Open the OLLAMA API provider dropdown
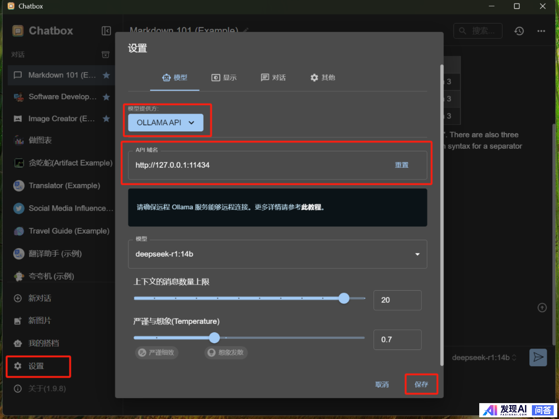The image size is (559, 419). 166,123
